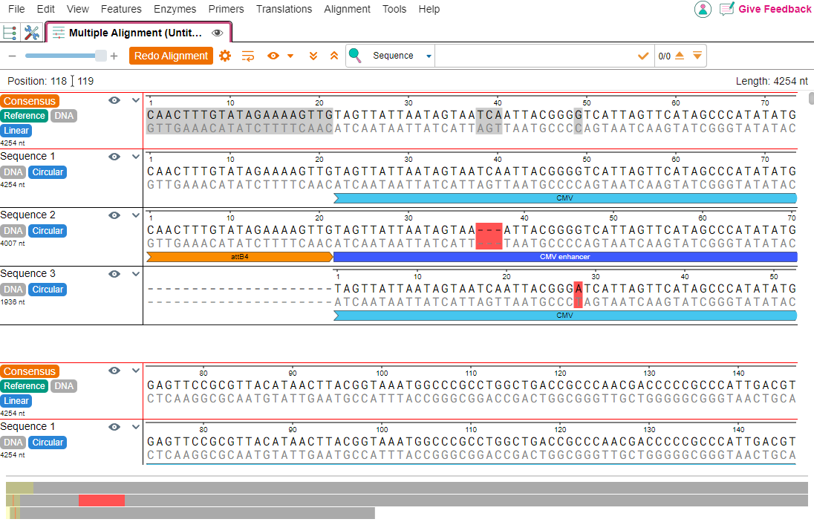Screen dimensions: 814x522
Task: Click the alignment icon on the Multiple Alignment tab
Action: (x=59, y=33)
